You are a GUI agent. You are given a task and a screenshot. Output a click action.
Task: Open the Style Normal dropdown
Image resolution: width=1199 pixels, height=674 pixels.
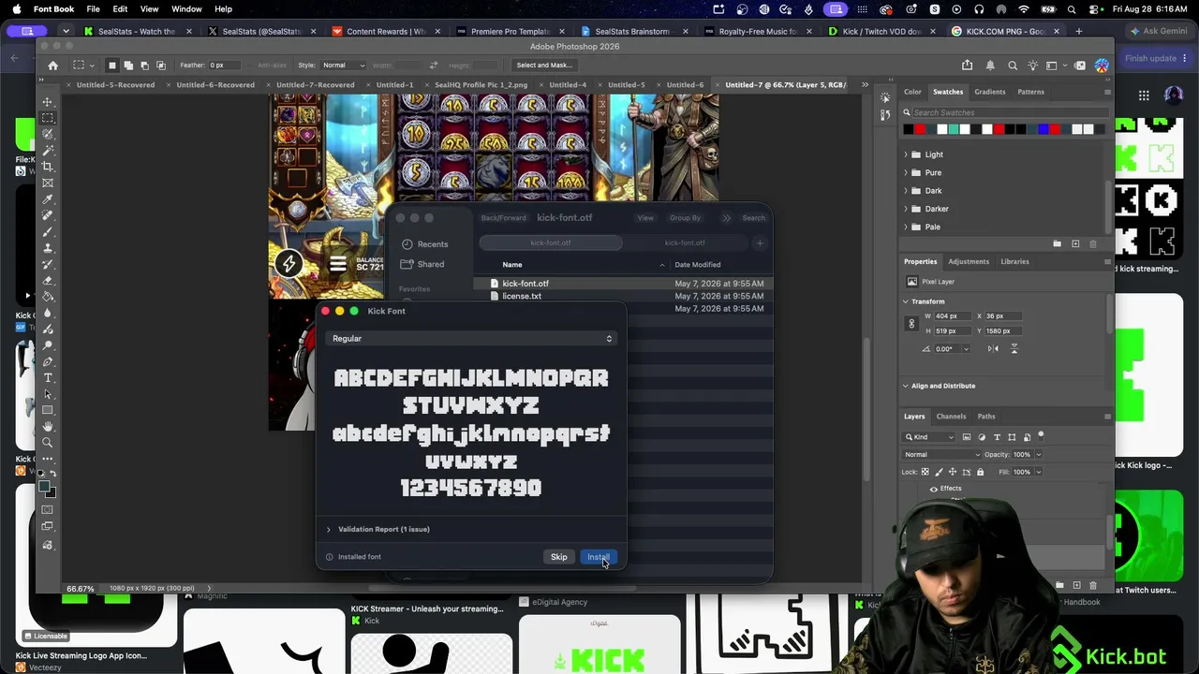coord(343,66)
